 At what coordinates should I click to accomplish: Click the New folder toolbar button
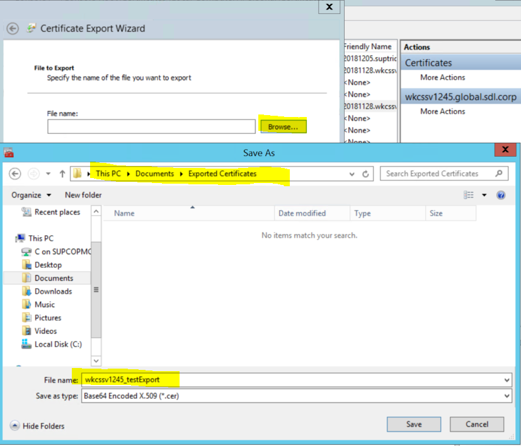click(83, 195)
